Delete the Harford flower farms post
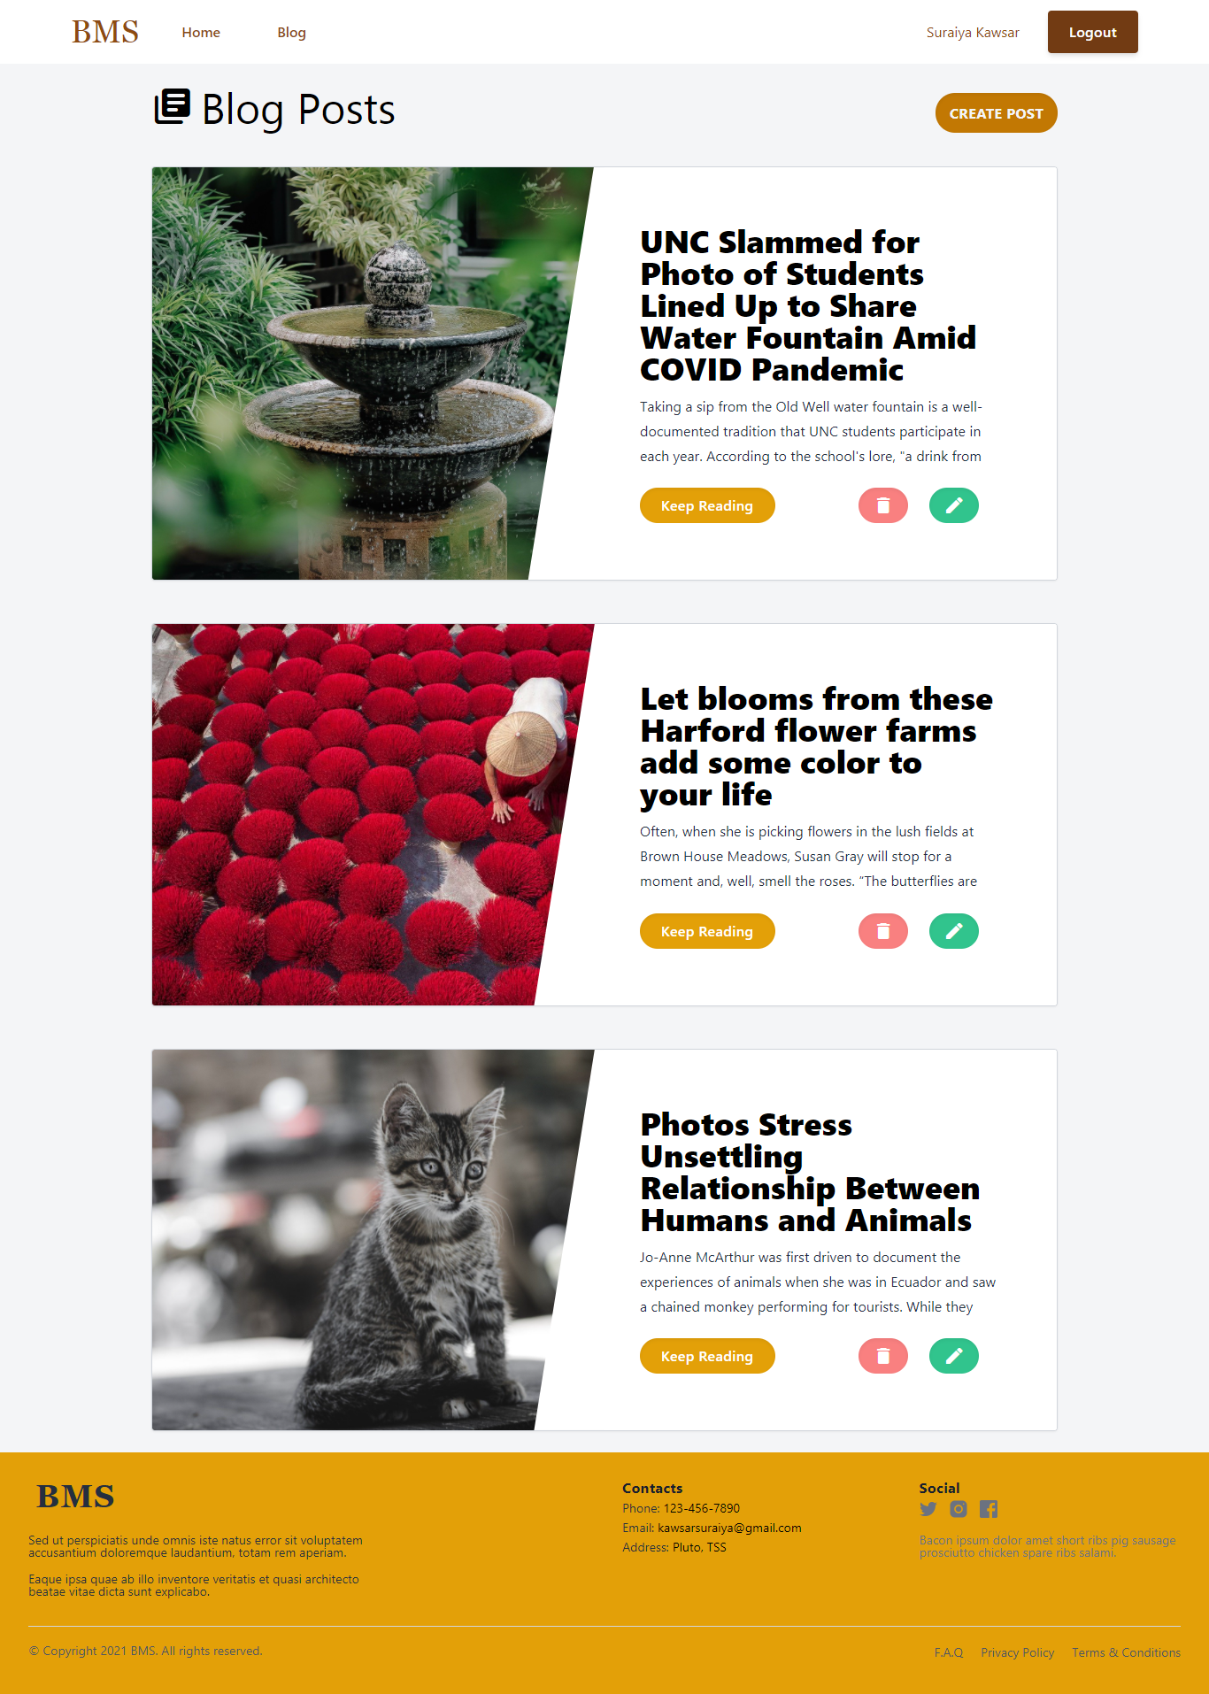 (882, 931)
